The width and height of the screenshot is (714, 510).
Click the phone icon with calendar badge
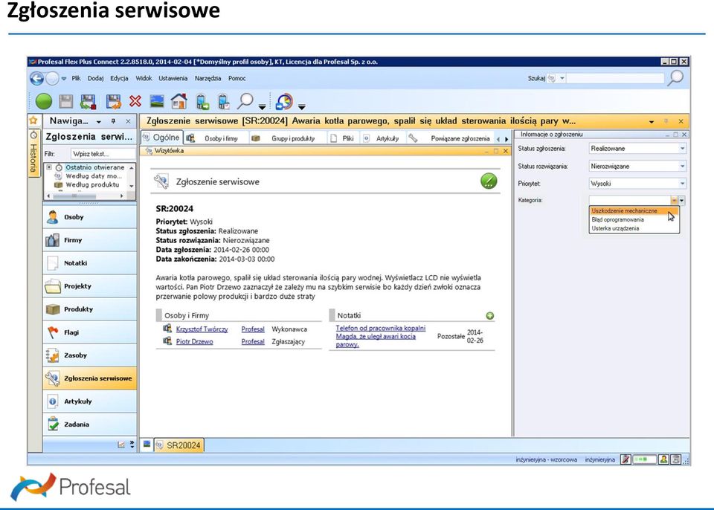point(223,101)
